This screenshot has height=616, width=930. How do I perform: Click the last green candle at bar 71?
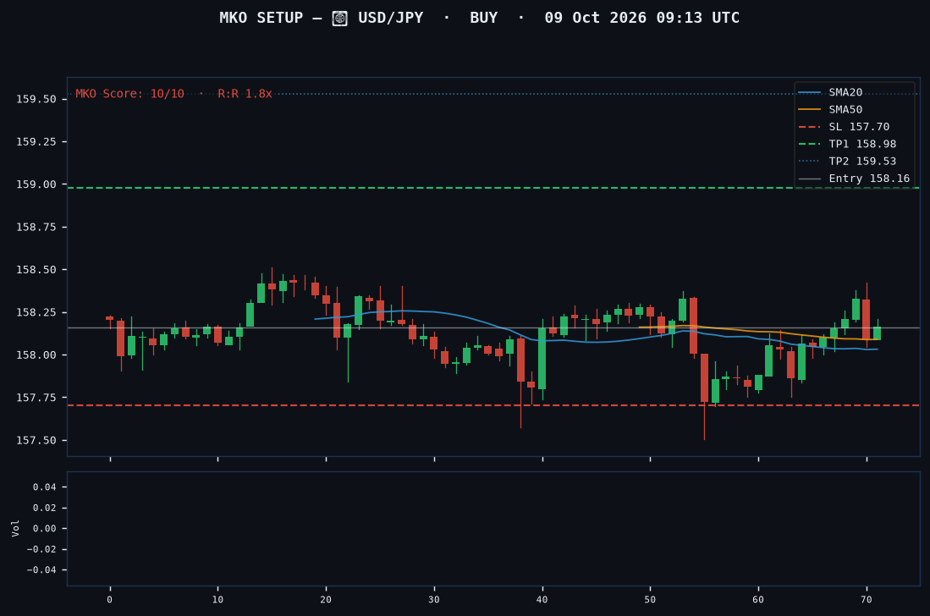(x=878, y=333)
